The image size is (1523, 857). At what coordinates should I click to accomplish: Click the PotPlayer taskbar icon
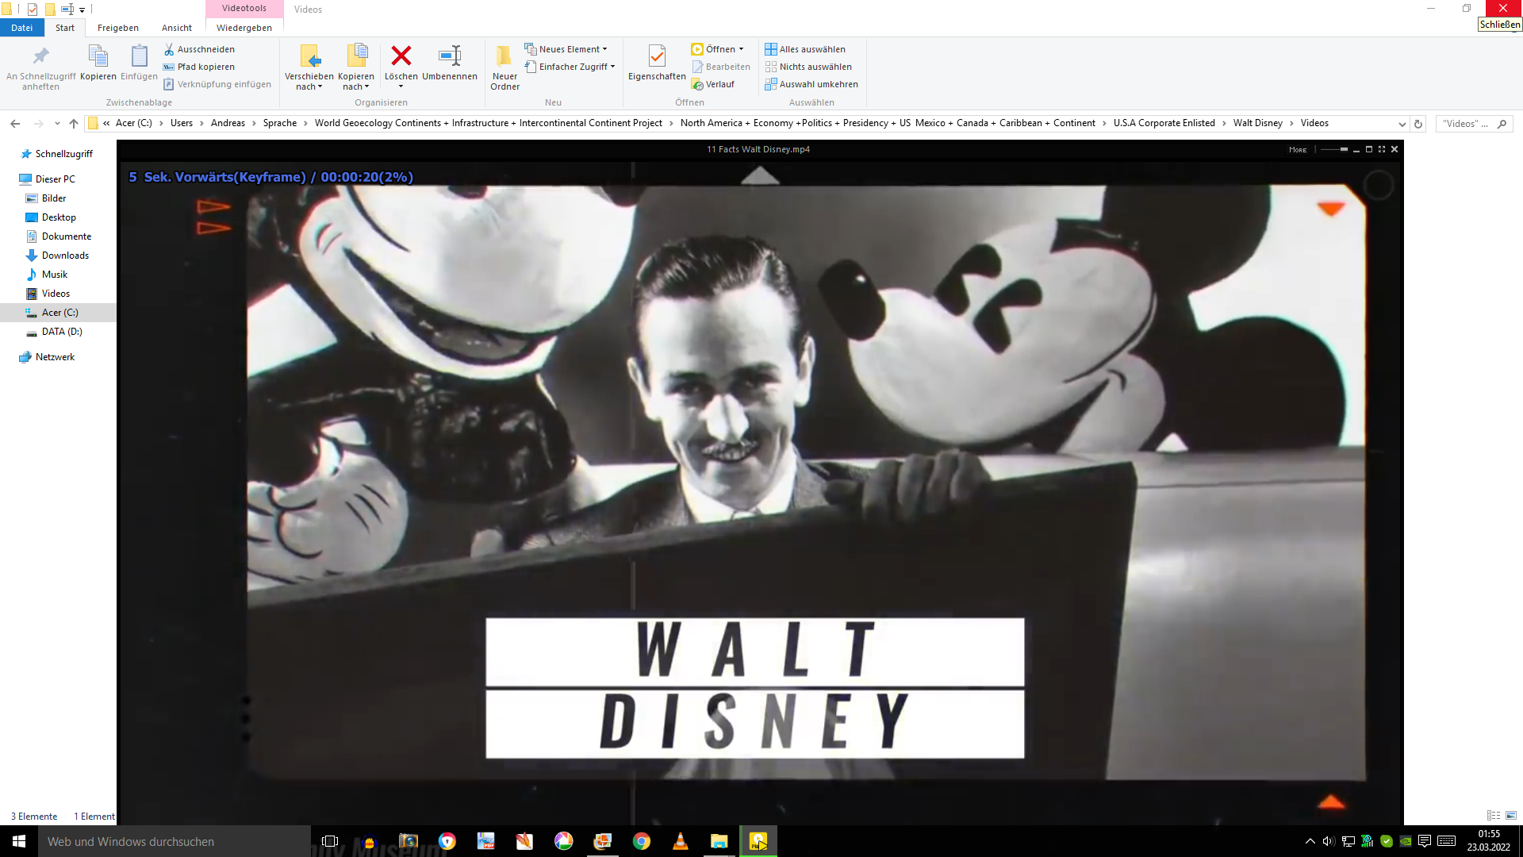[758, 841]
